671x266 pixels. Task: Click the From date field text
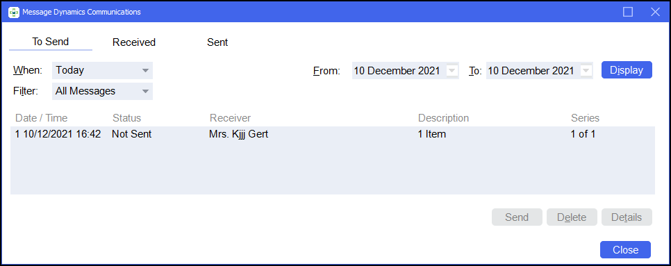pos(397,71)
